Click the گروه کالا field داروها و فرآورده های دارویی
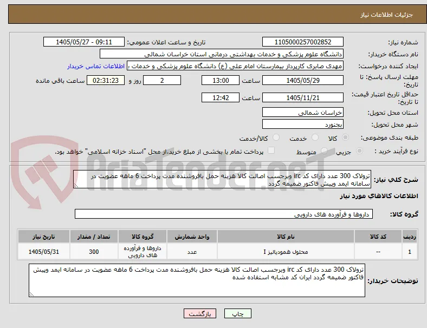Screen dimensions: 427x328 [224, 214]
